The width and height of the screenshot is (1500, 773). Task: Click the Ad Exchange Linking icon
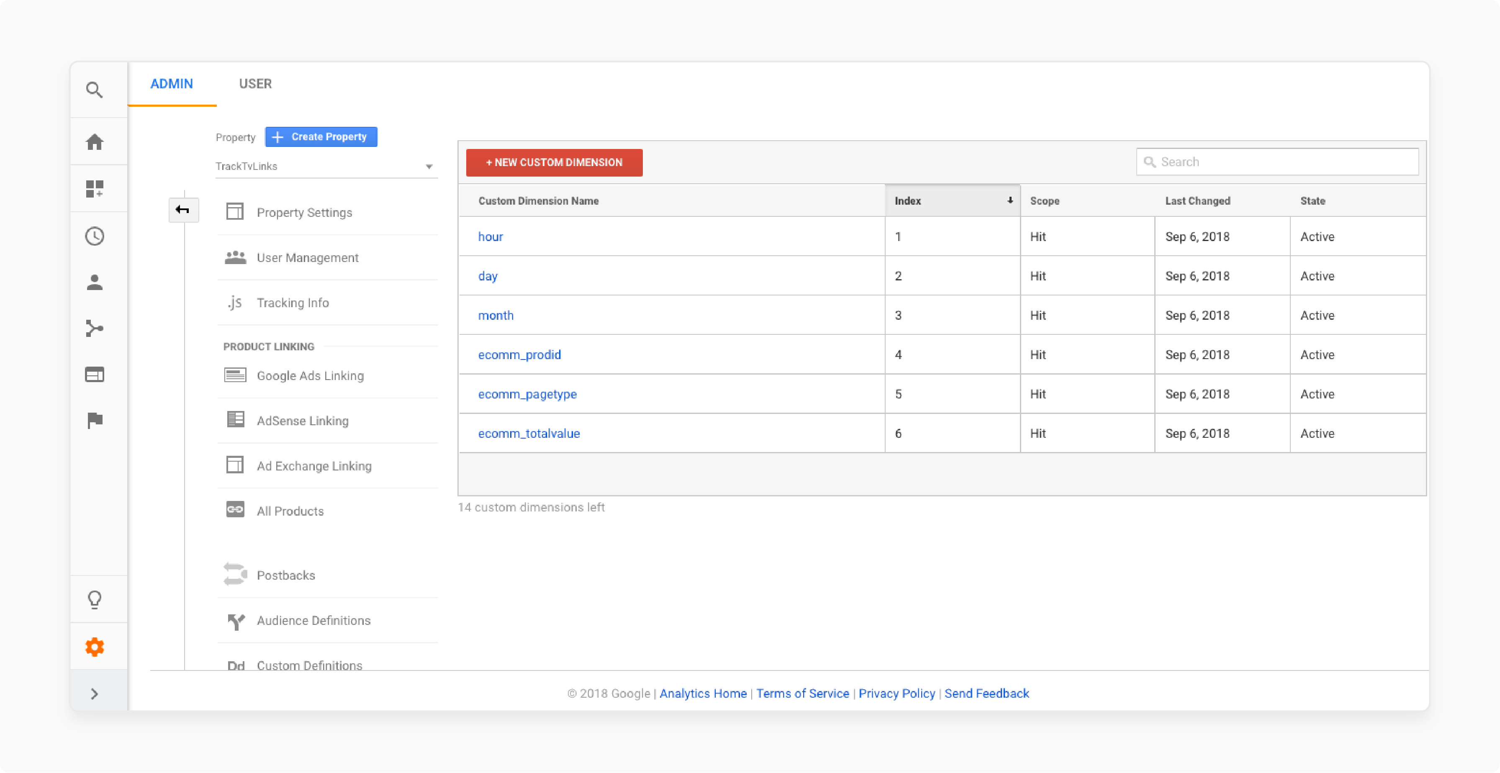point(235,465)
